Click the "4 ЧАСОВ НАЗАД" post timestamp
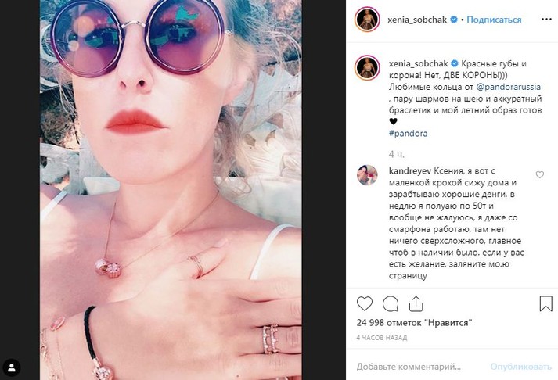558x380 pixels. tap(382, 337)
